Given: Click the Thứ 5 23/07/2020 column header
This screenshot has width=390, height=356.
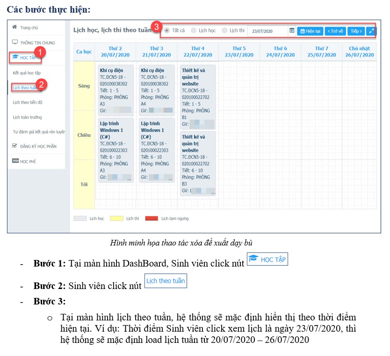Looking at the screenshot, I should click(x=239, y=52).
